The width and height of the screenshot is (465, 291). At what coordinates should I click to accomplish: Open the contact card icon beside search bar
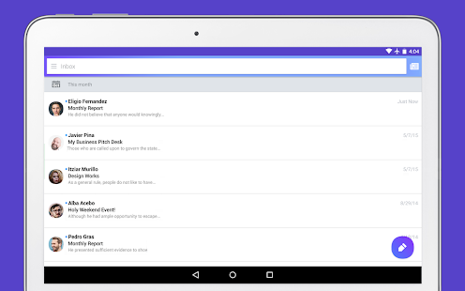coord(414,66)
